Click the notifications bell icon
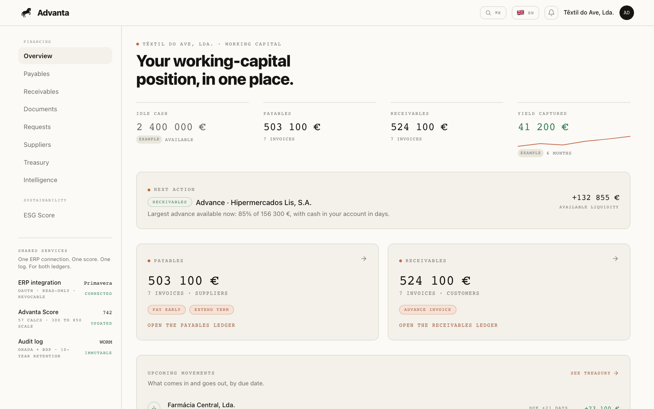 tap(551, 13)
